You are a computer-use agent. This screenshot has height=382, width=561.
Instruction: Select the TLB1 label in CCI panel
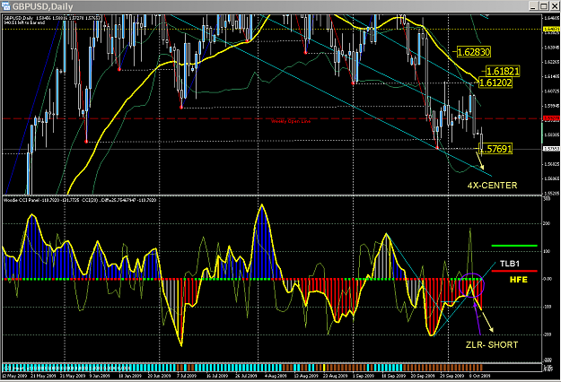[510, 264]
